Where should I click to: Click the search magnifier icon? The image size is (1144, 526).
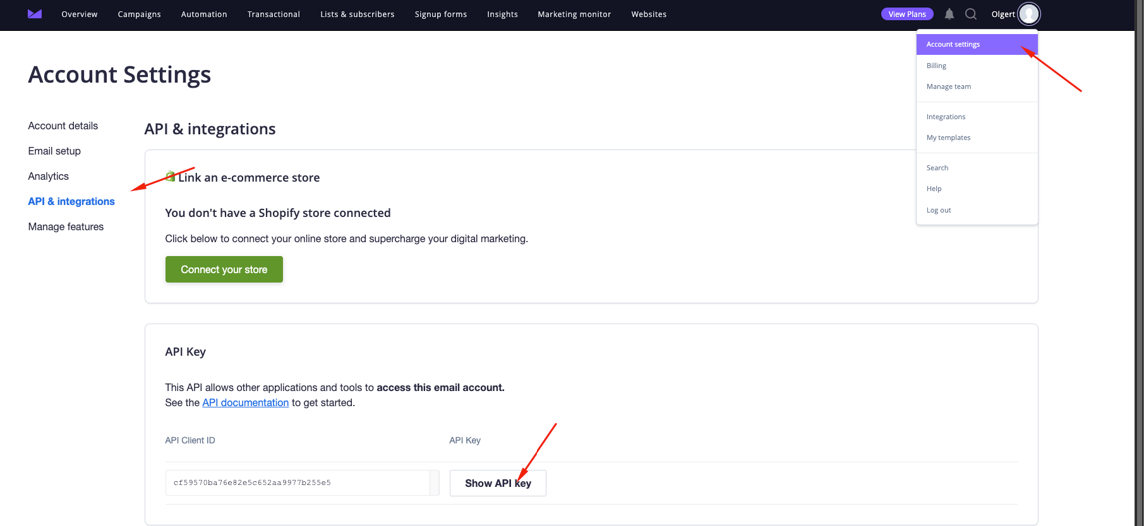[971, 14]
